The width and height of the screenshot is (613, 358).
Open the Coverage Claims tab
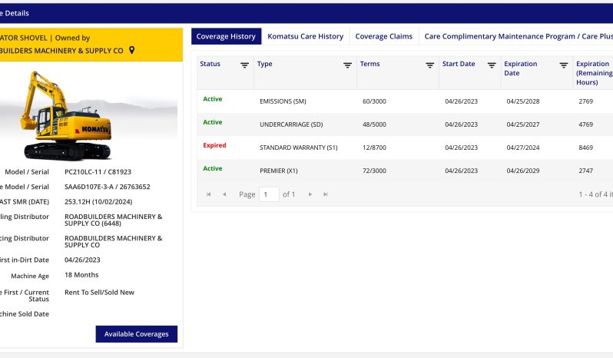[384, 36]
